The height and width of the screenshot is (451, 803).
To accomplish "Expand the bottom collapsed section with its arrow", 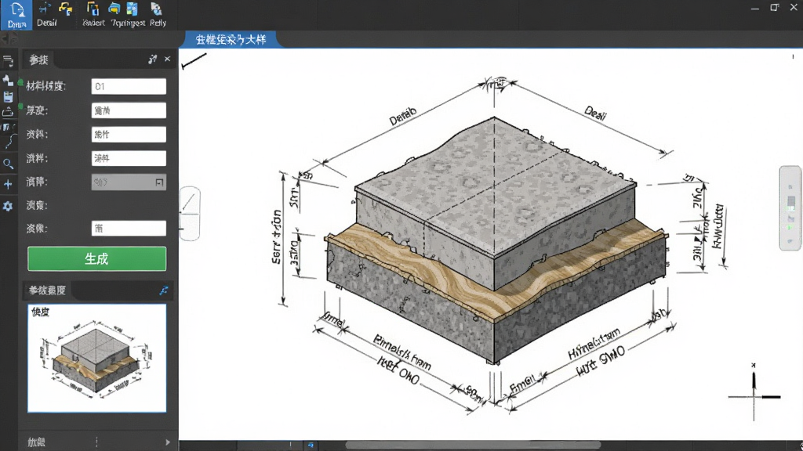I will (x=168, y=442).
